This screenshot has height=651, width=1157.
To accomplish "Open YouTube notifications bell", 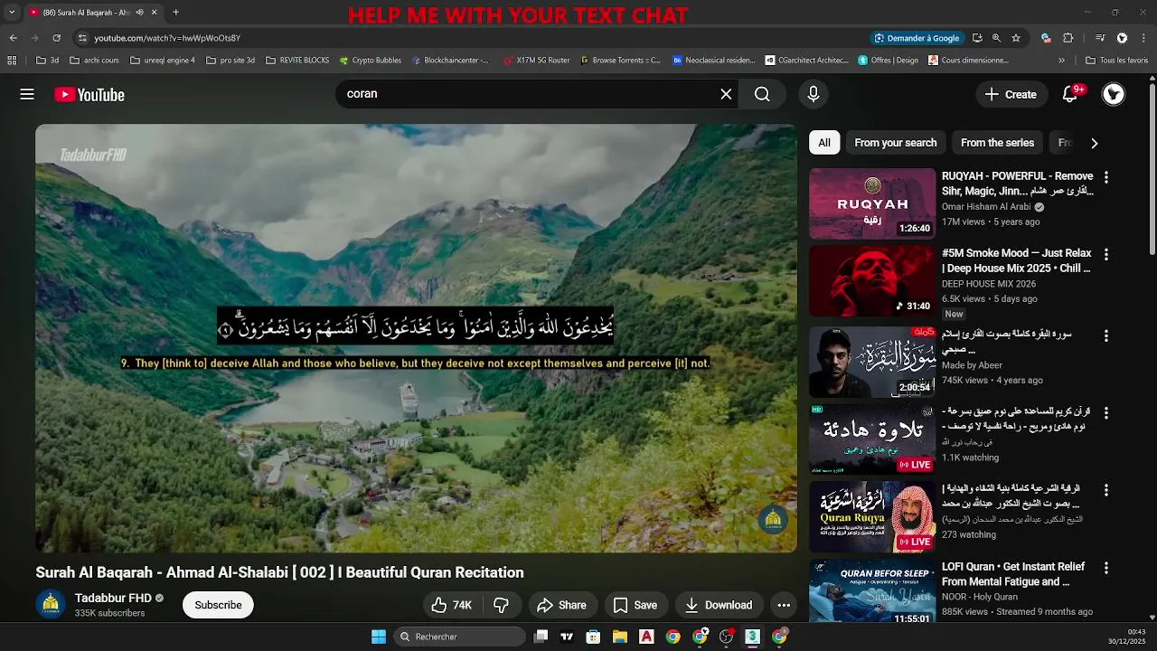I will [x=1070, y=94].
